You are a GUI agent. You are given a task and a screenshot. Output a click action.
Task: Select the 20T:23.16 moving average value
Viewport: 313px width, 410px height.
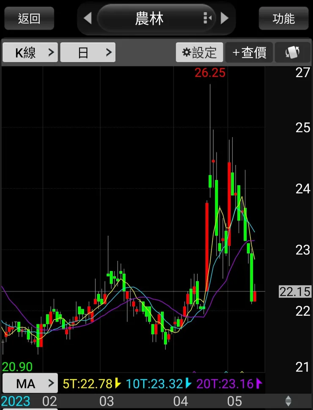click(225, 384)
